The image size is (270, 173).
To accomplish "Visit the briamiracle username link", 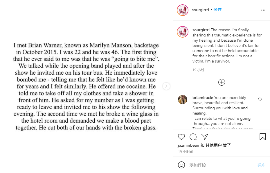I will pos(203,98).
